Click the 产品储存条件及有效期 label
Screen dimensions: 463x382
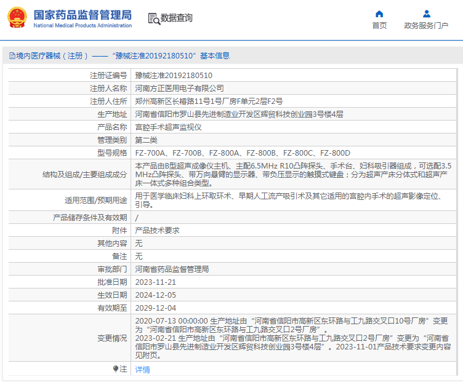[x=90, y=218]
